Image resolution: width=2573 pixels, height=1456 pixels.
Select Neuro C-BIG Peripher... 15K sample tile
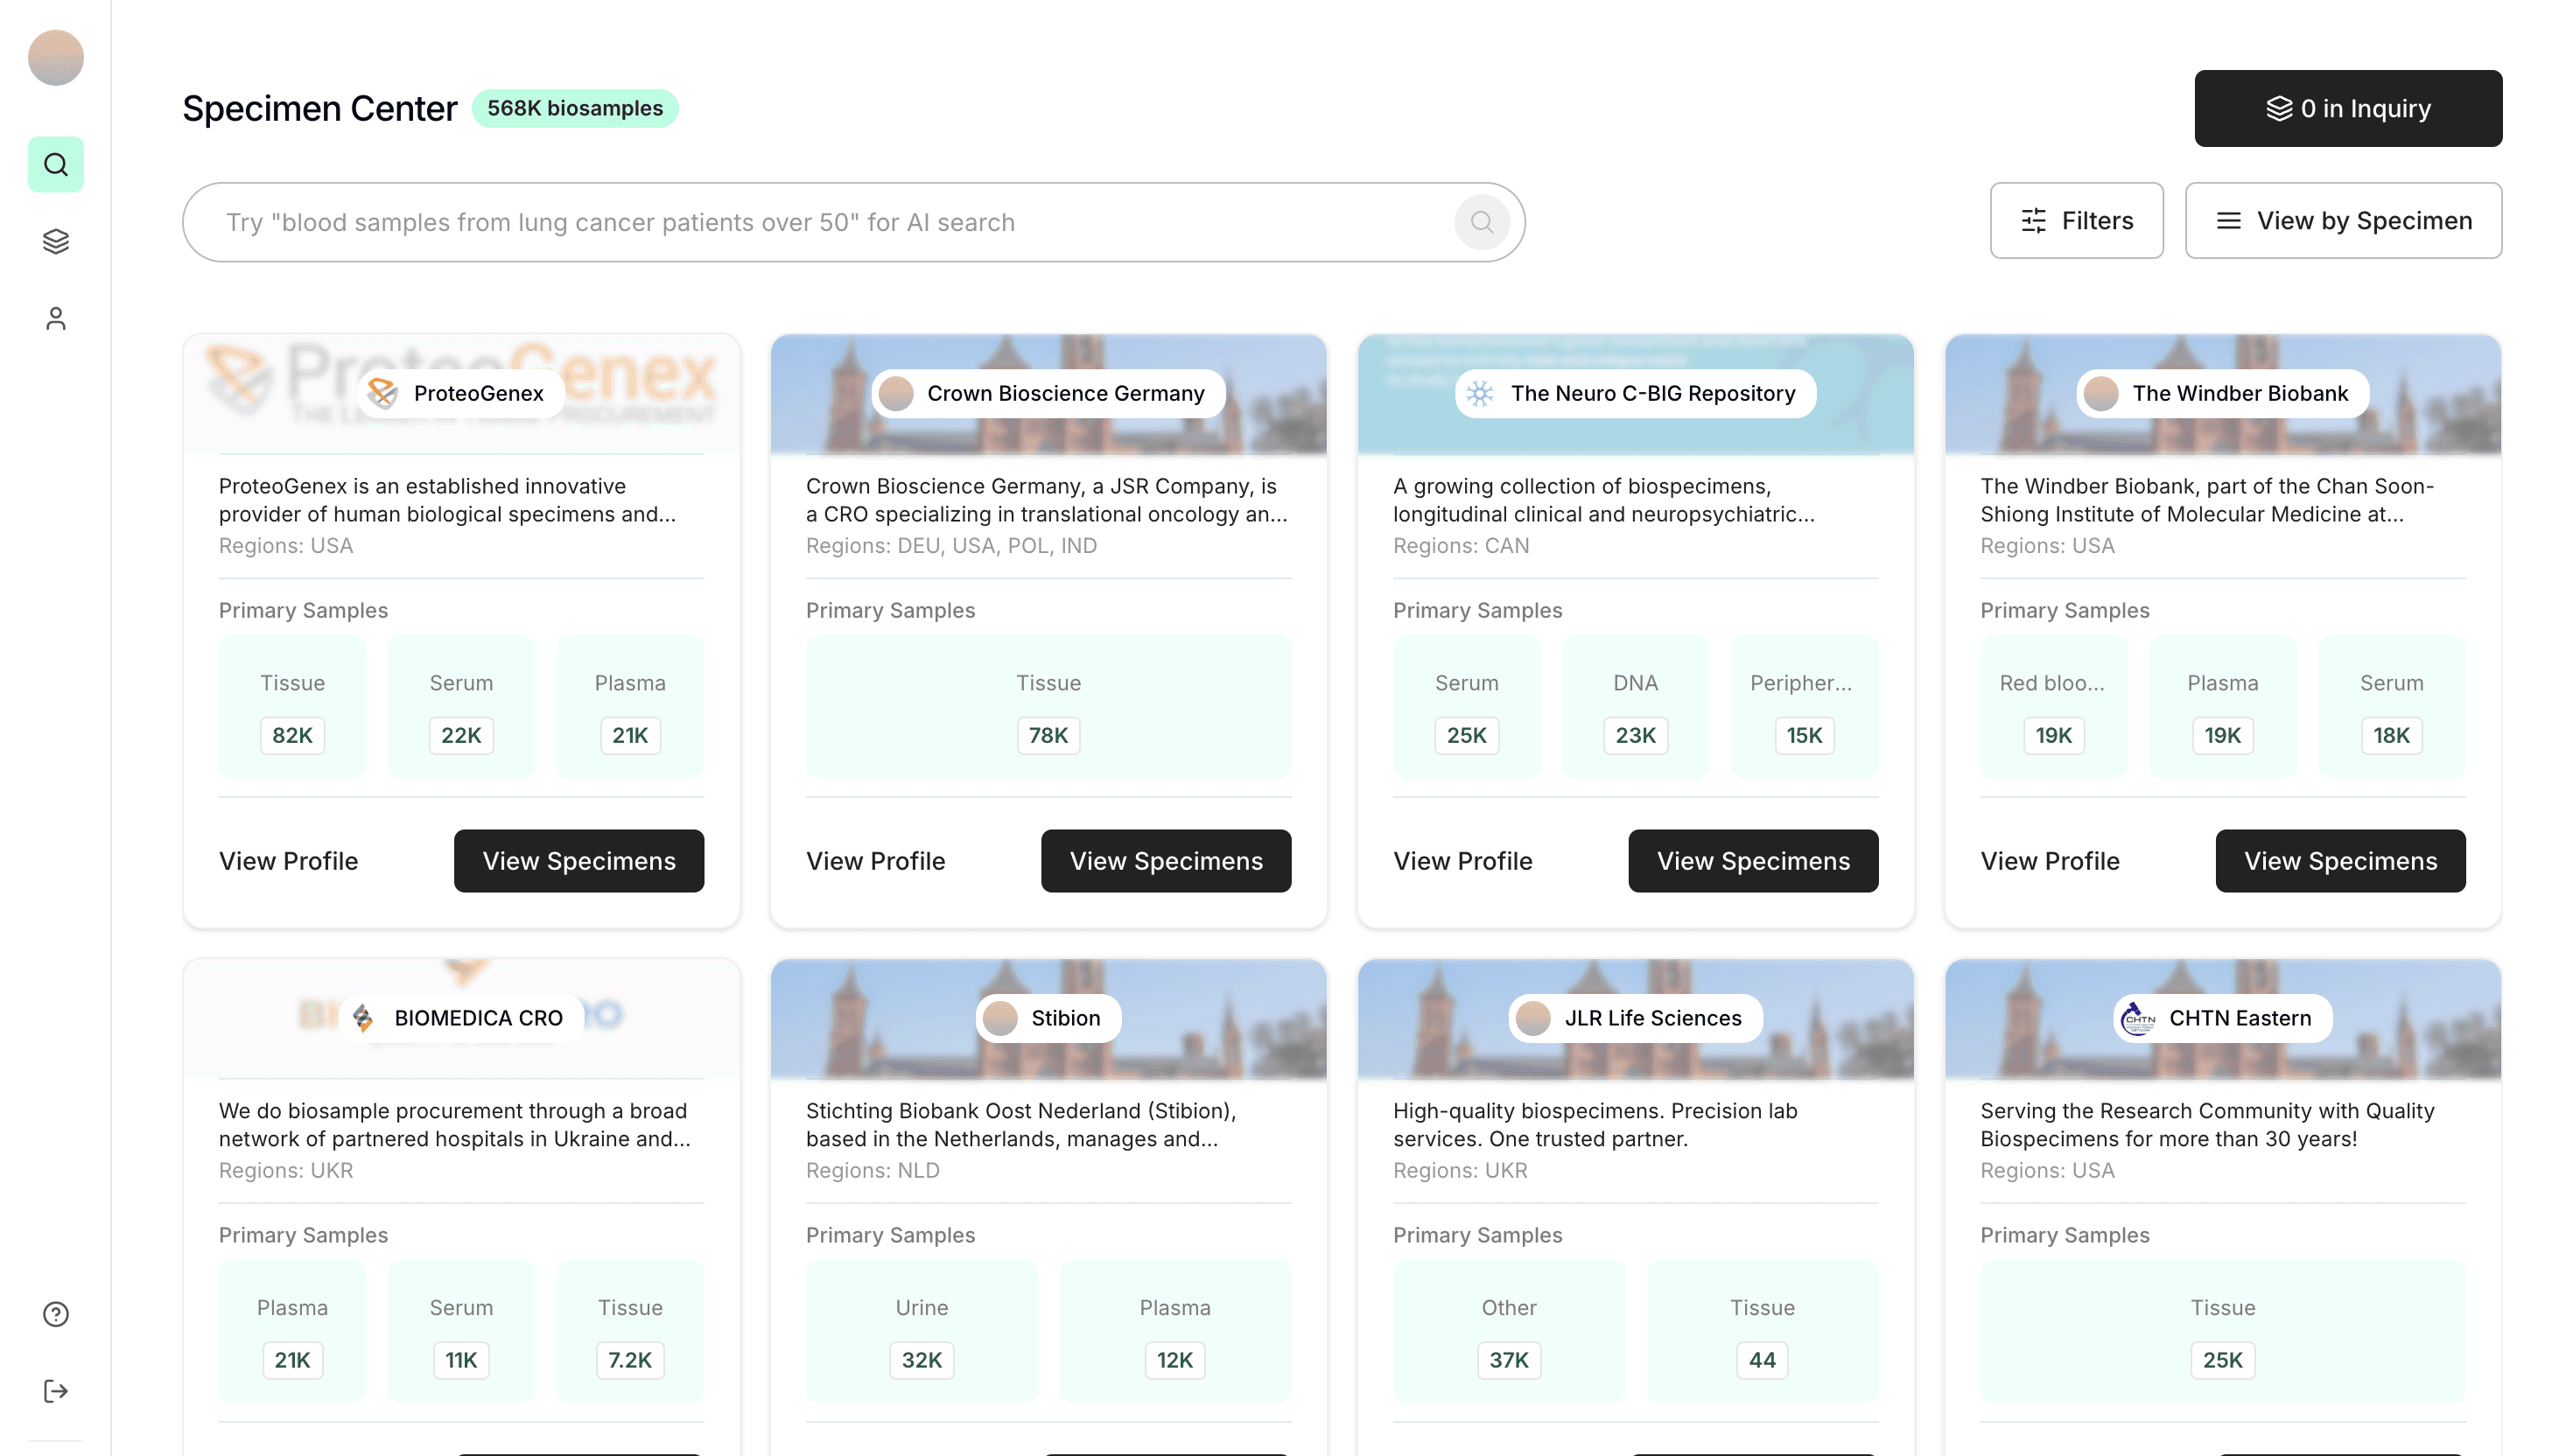[1804, 707]
